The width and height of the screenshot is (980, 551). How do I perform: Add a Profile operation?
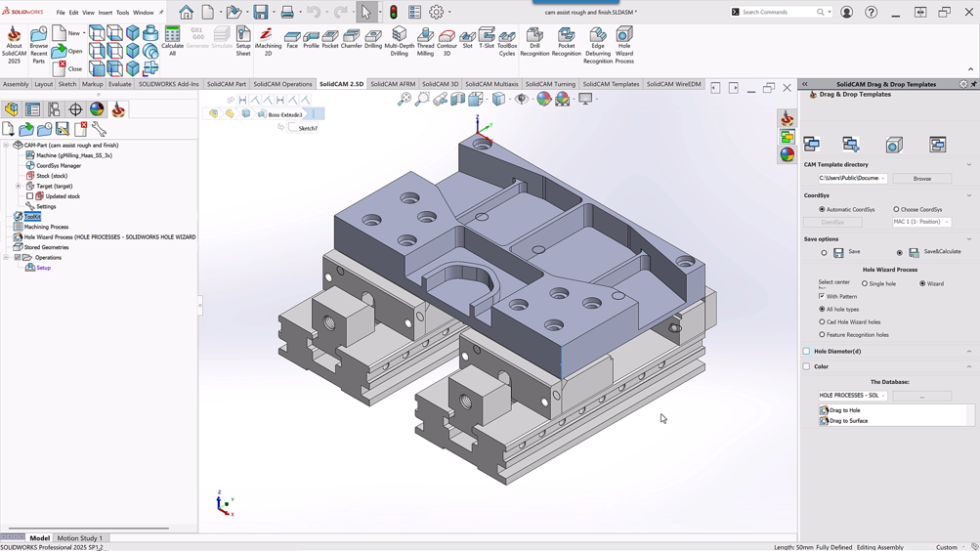pyautogui.click(x=312, y=39)
